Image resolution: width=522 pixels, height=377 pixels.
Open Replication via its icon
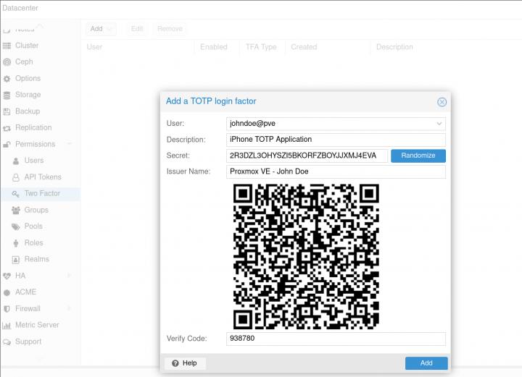[x=7, y=128]
